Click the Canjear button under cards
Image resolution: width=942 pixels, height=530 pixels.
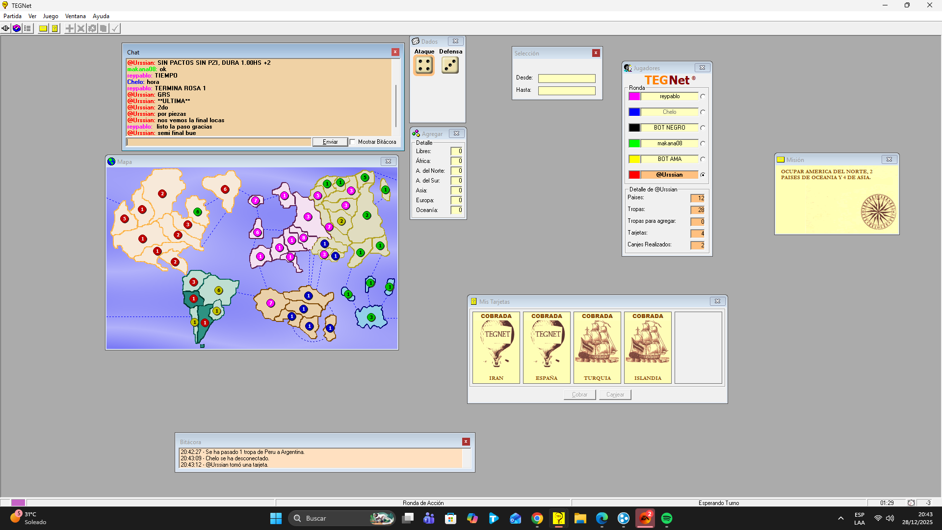point(615,395)
